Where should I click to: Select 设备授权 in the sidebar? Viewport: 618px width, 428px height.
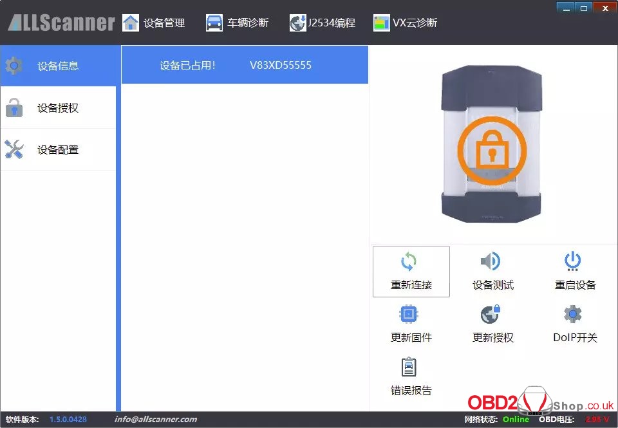(58, 108)
